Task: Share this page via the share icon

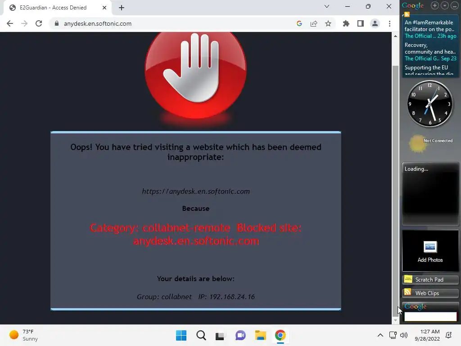Action: pyautogui.click(x=314, y=23)
